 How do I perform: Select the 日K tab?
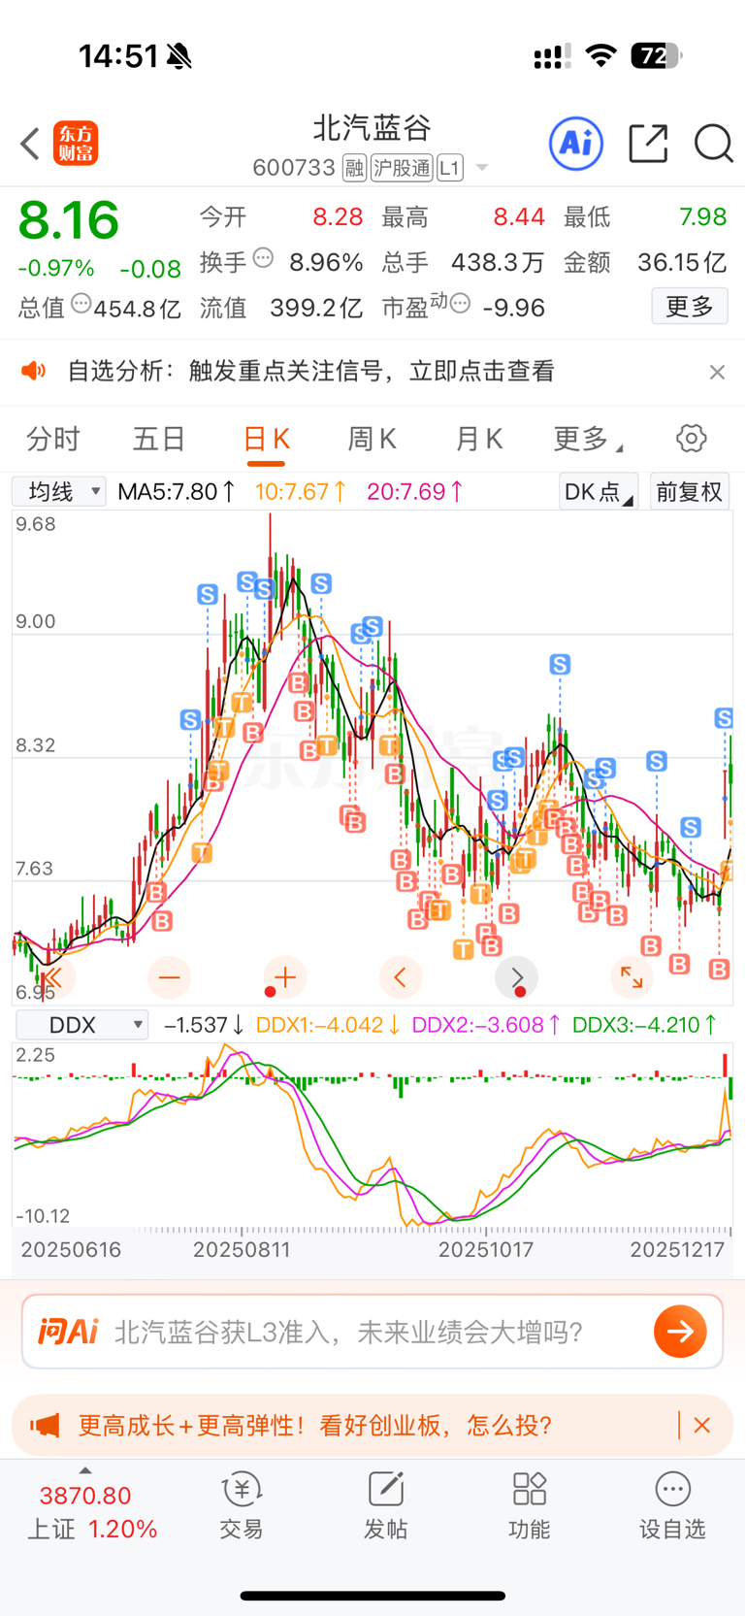(266, 440)
